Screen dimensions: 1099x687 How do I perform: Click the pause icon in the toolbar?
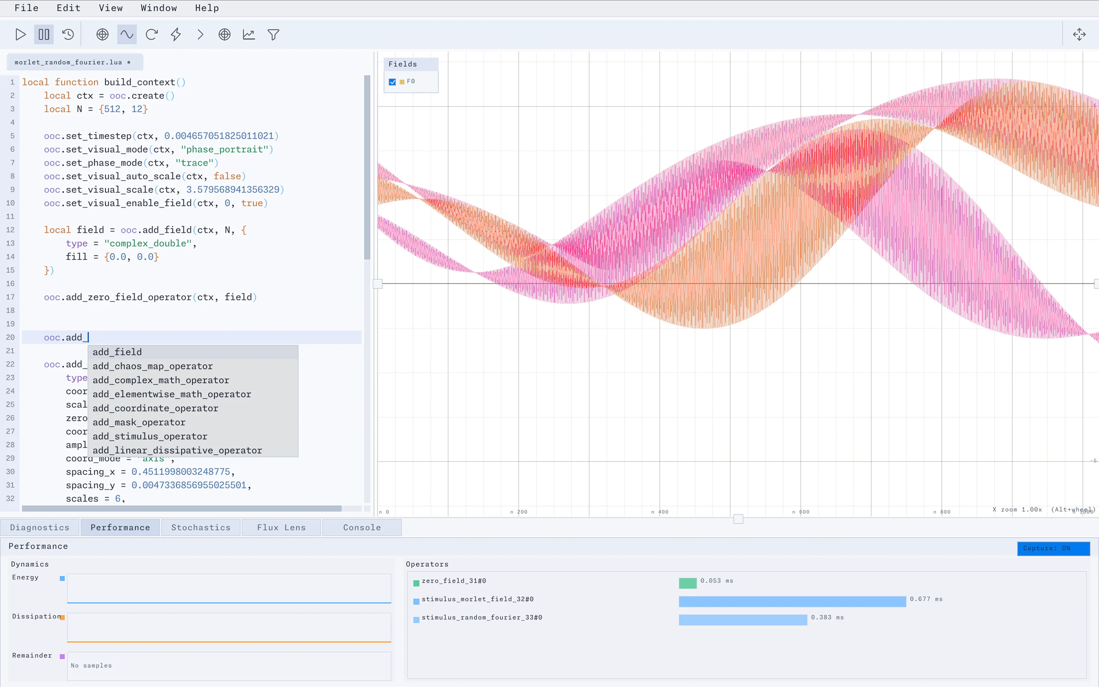(44, 34)
